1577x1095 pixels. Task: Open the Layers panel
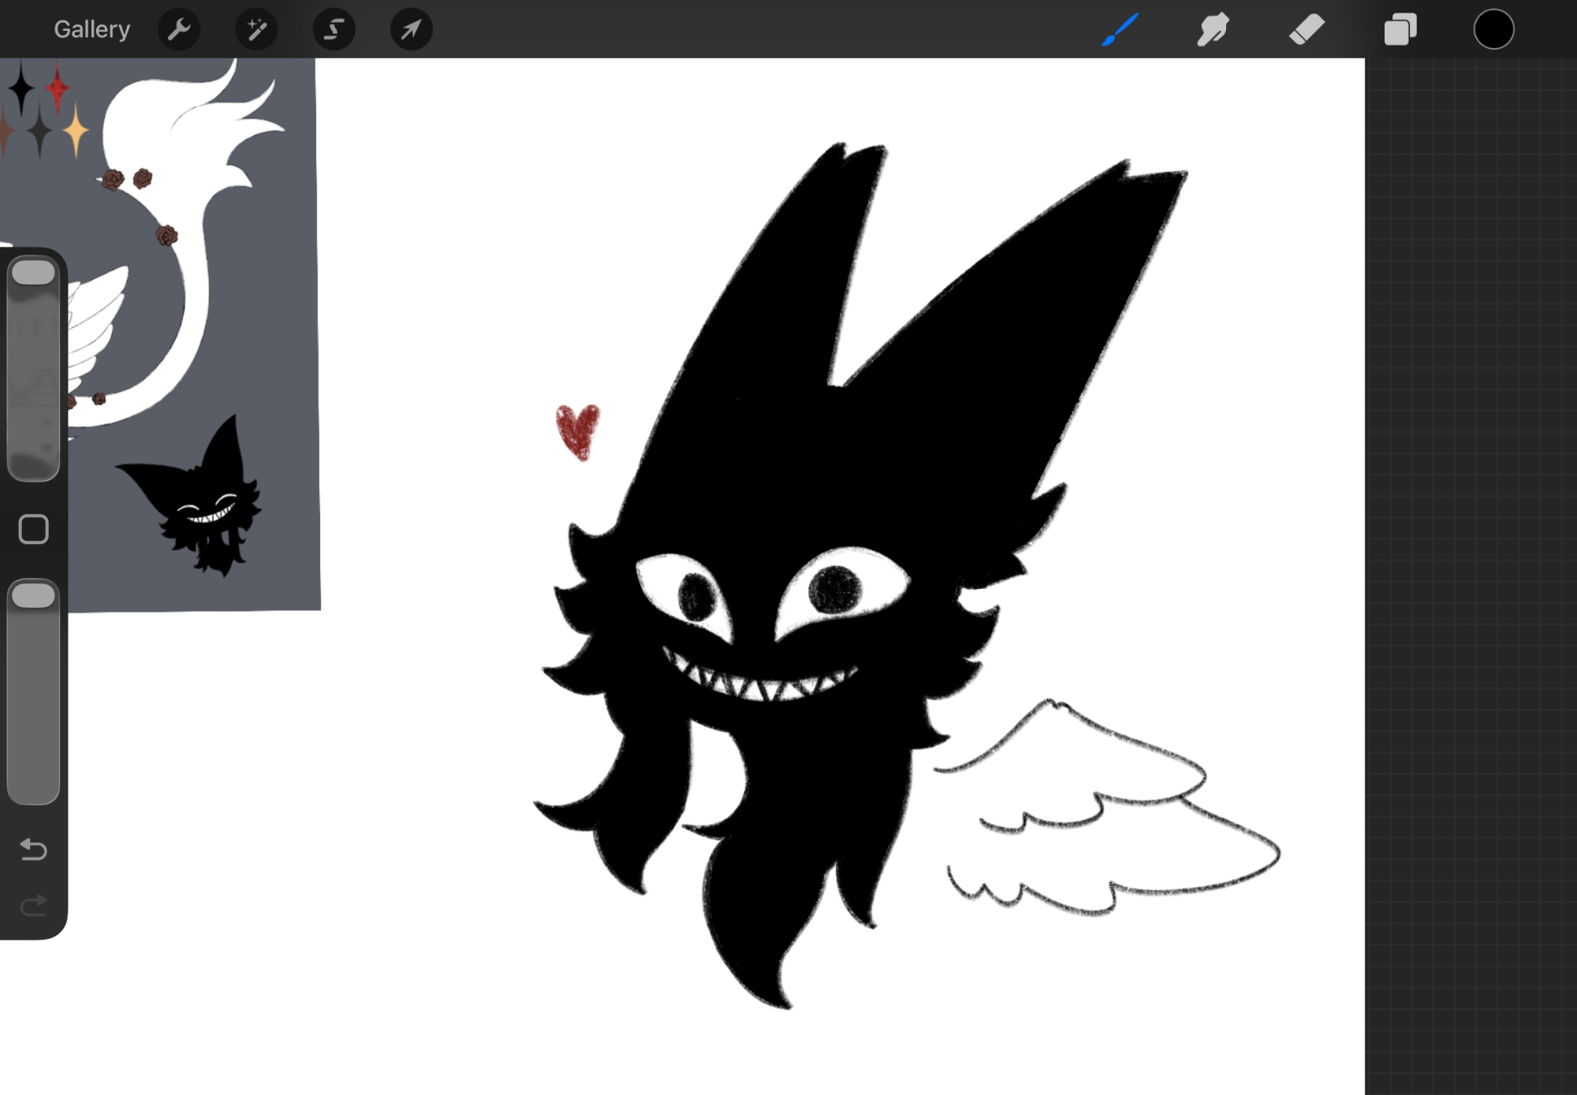tap(1400, 30)
